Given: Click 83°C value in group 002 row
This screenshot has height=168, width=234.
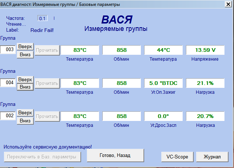Looking at the screenshot, I should 80,116.
